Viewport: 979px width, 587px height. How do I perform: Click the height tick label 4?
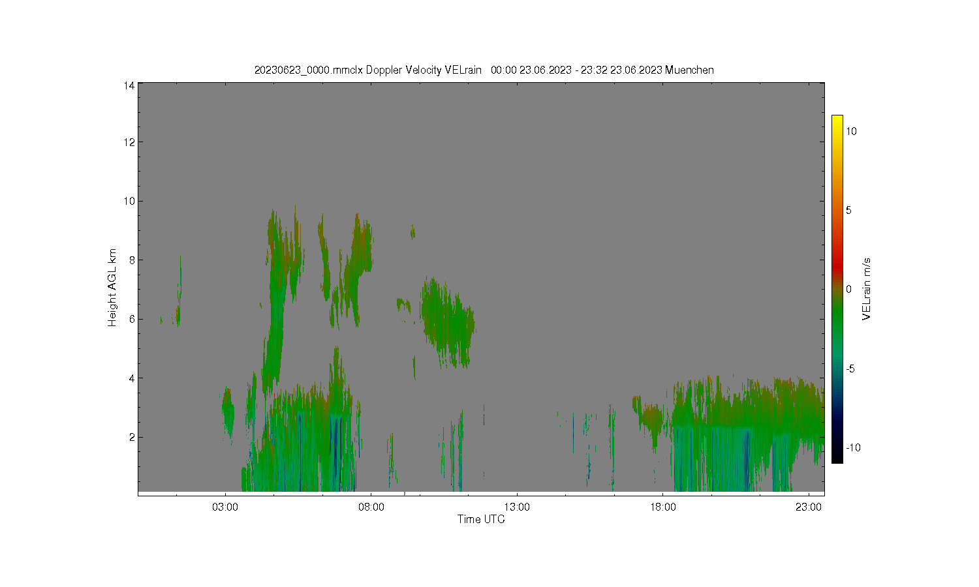(132, 378)
